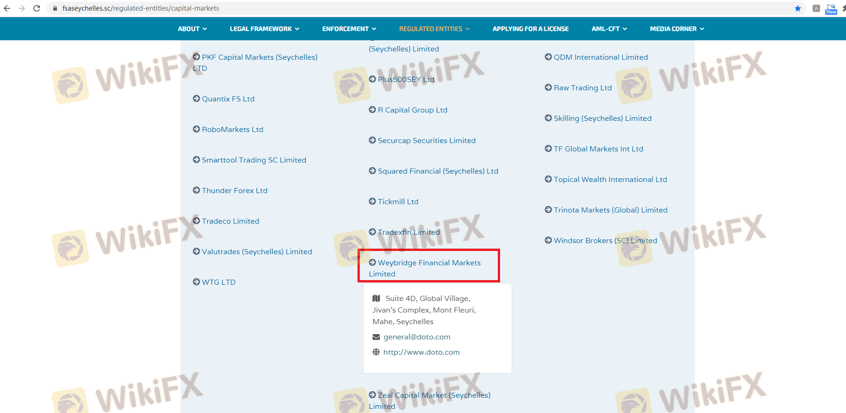Open Applying For A License page
The image size is (846, 413).
(530, 29)
